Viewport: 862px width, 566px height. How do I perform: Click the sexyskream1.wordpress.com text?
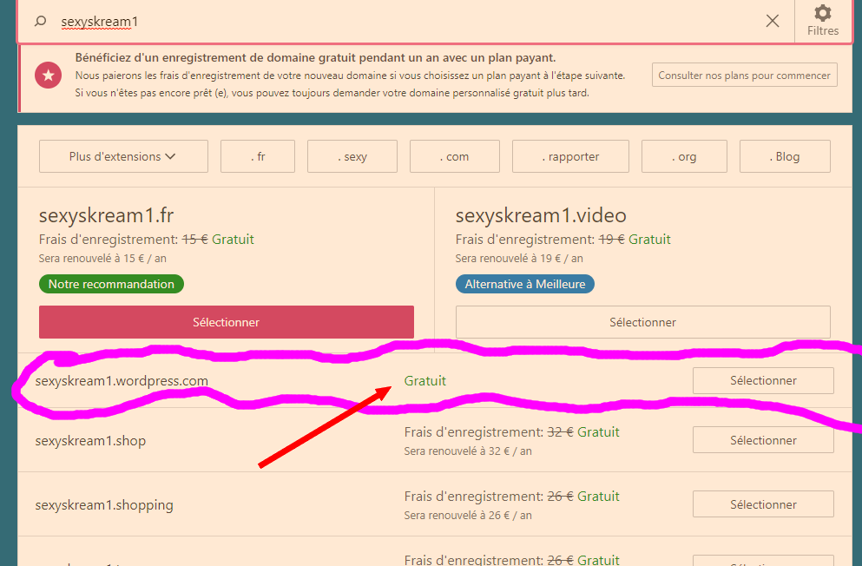(x=122, y=381)
